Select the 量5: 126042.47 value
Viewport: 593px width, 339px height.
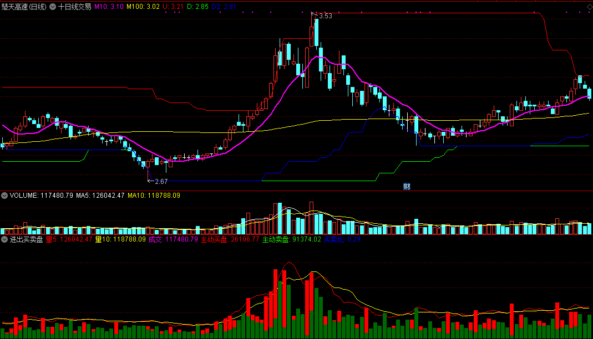click(x=69, y=239)
